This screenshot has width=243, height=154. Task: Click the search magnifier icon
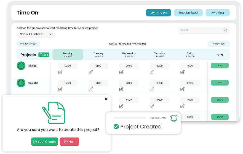(225, 30)
